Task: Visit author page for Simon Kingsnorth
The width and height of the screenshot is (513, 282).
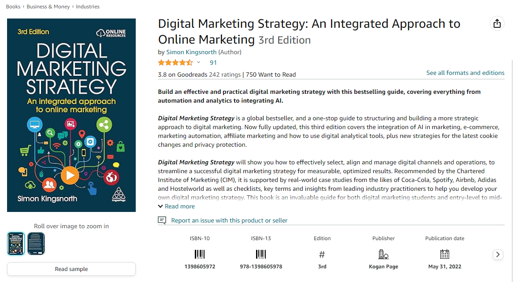Action: coord(191,52)
